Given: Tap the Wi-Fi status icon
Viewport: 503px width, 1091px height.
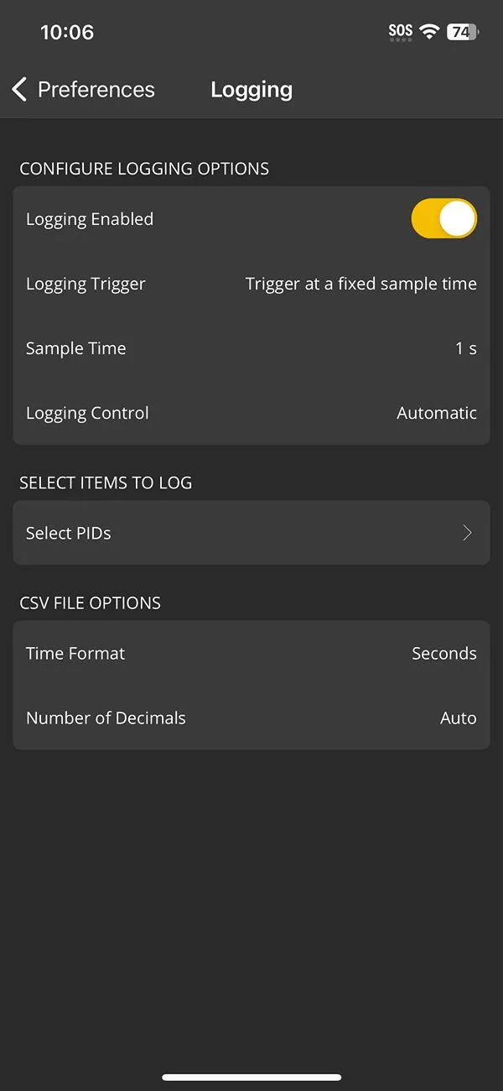Looking at the screenshot, I should click(430, 32).
